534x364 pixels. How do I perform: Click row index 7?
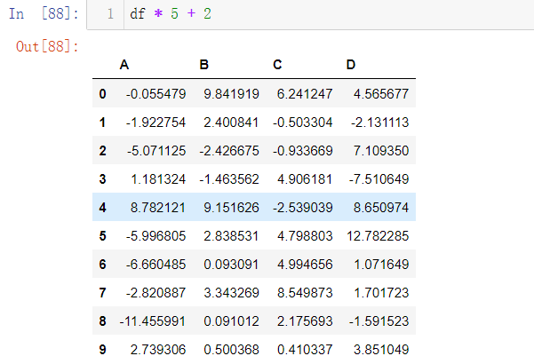(x=102, y=293)
